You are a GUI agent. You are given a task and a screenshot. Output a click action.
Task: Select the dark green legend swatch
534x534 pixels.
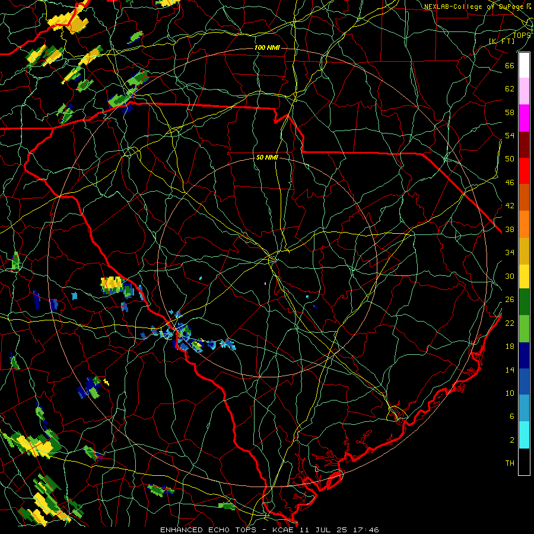click(x=524, y=302)
